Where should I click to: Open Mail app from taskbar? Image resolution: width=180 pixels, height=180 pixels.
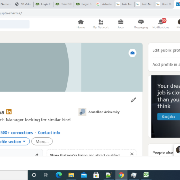point(84,175)
